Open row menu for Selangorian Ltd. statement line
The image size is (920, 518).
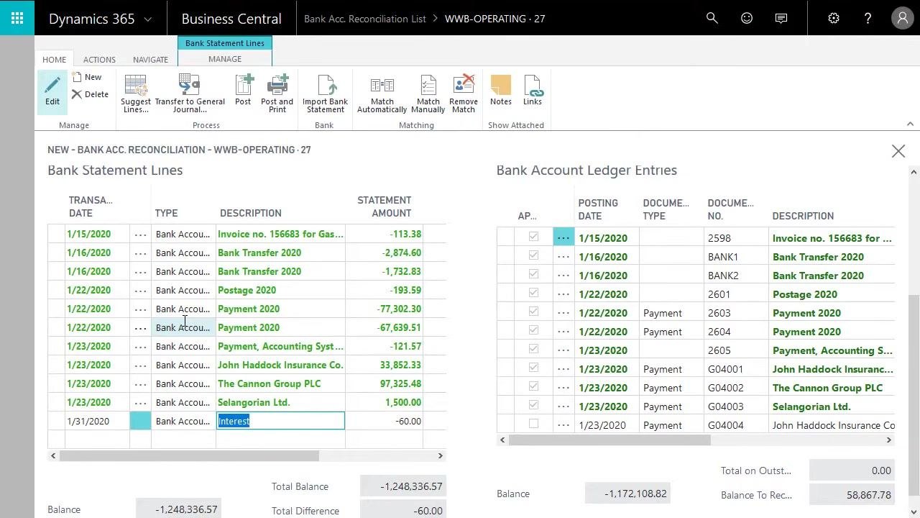(x=140, y=403)
